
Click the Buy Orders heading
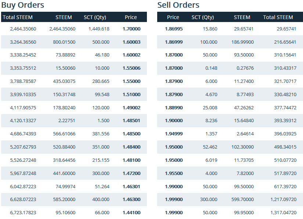tap(23, 5)
